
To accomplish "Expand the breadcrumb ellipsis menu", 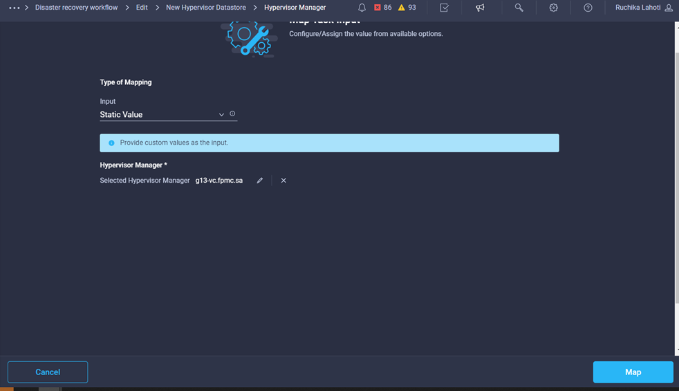I will [15, 8].
